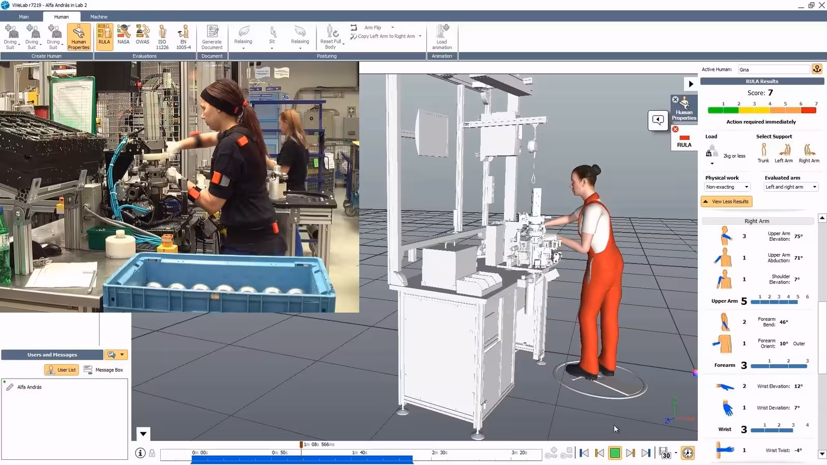
Task: Click the anchor icon beside Active Human
Action: coord(817,69)
